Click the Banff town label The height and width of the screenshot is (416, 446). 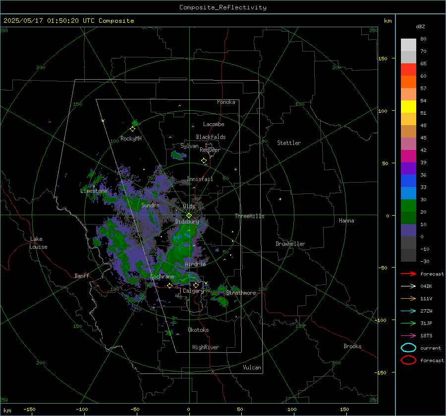pyautogui.click(x=82, y=276)
